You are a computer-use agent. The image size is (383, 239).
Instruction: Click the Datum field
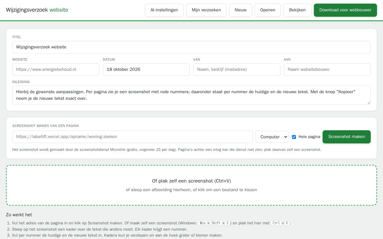pos(146,70)
